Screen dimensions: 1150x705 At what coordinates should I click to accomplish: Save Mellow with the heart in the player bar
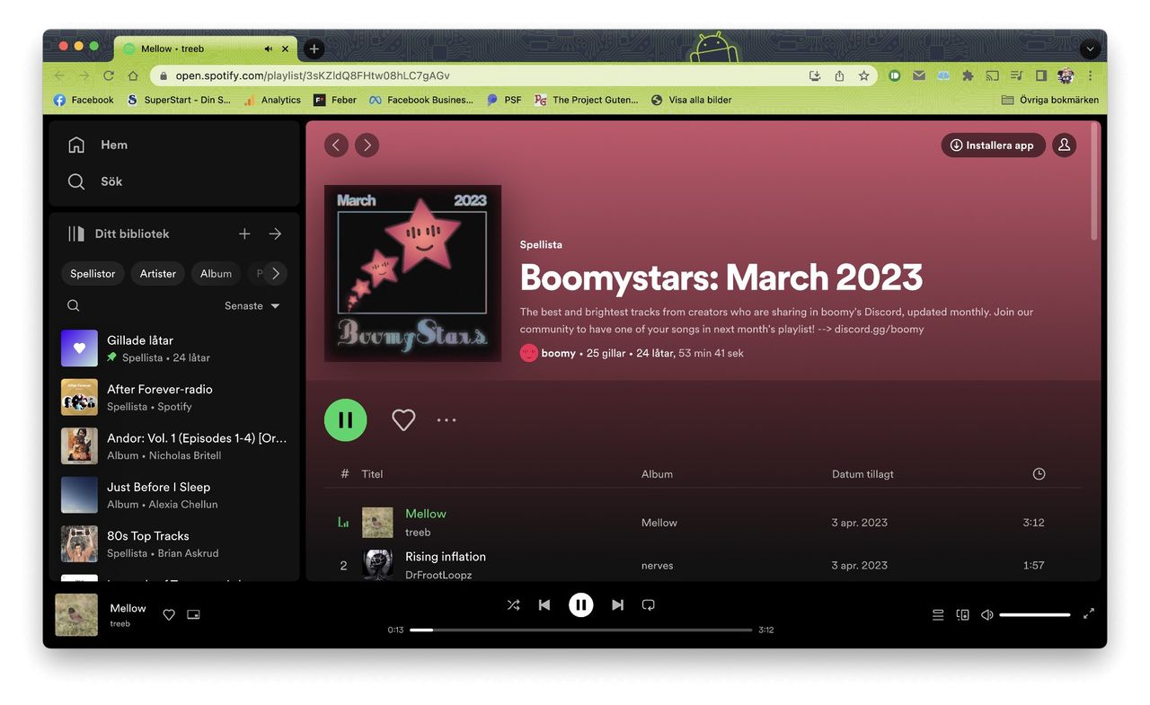pyautogui.click(x=168, y=614)
